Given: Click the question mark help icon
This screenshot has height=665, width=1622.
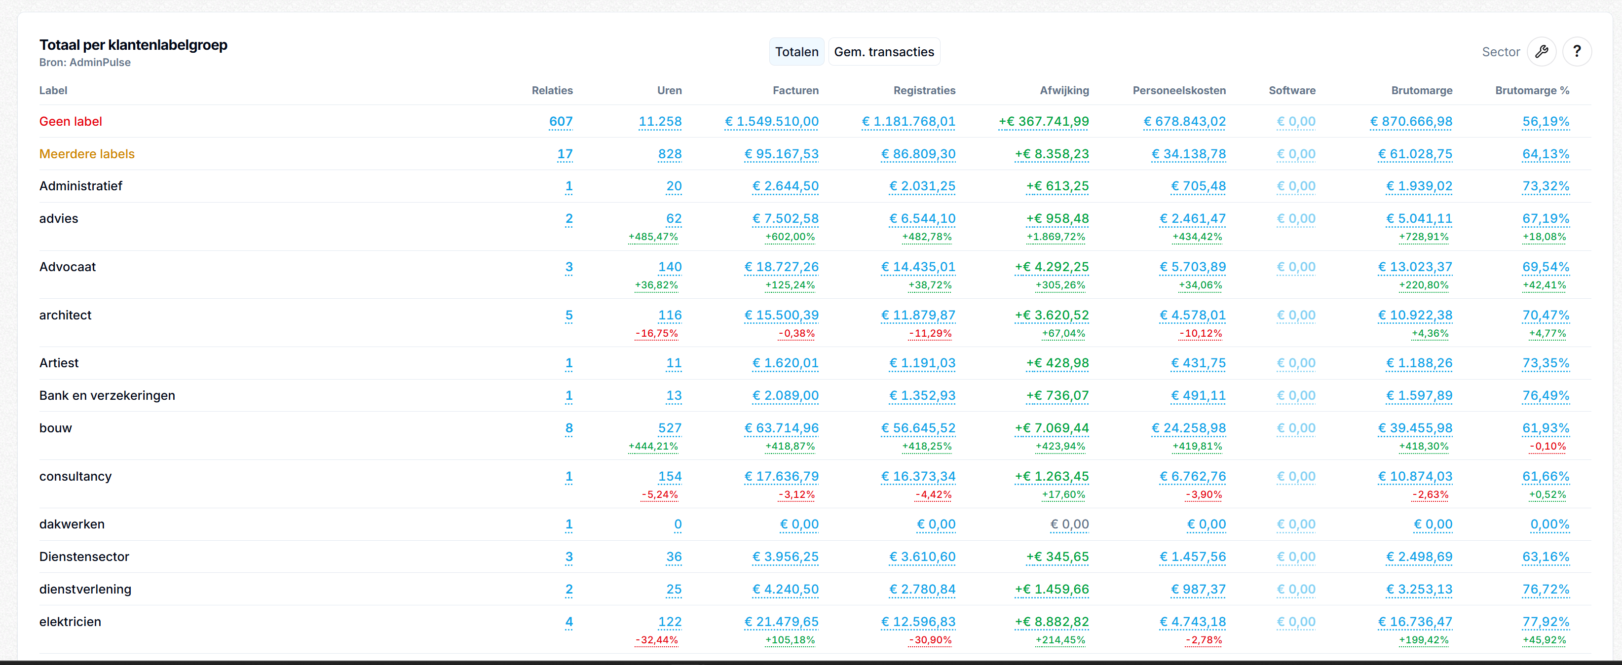Looking at the screenshot, I should tap(1576, 52).
